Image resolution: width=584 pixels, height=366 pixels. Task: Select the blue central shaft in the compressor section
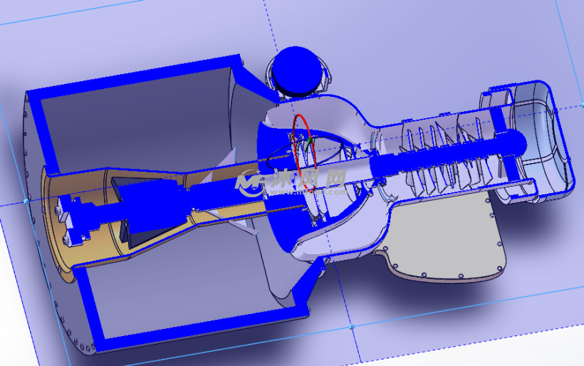447,154
